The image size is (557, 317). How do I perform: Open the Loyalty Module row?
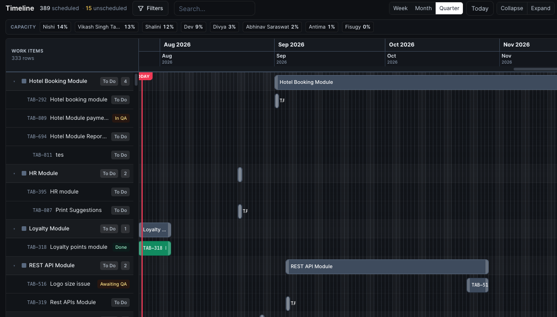[70, 229]
